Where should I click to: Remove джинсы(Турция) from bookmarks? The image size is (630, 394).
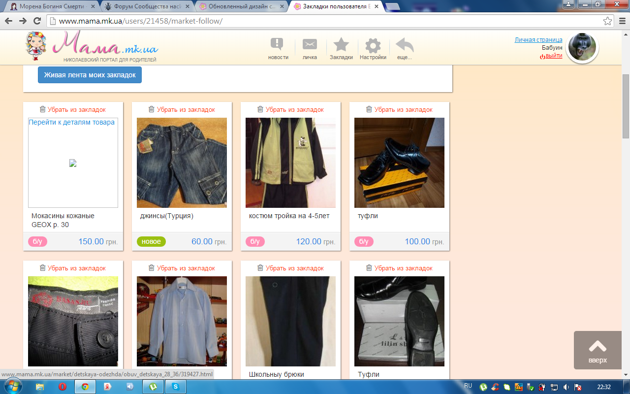point(182,109)
